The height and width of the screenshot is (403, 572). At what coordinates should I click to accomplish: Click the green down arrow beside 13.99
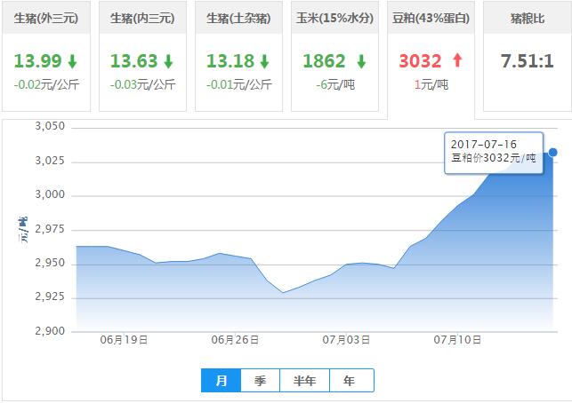pos(72,61)
